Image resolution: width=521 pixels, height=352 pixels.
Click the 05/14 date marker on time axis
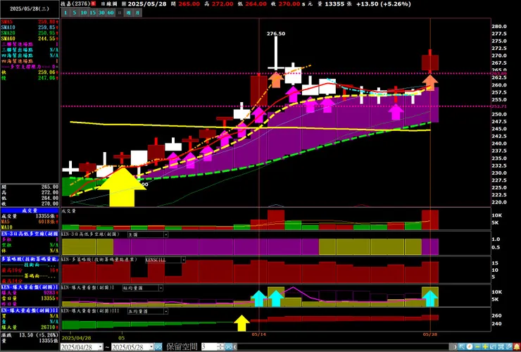(258, 334)
